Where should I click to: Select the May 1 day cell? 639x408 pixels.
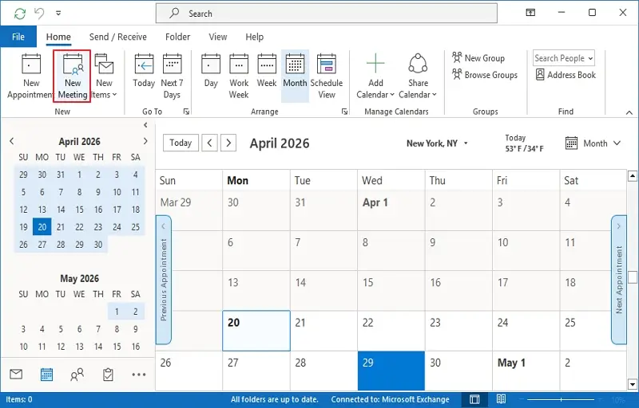[526, 371]
